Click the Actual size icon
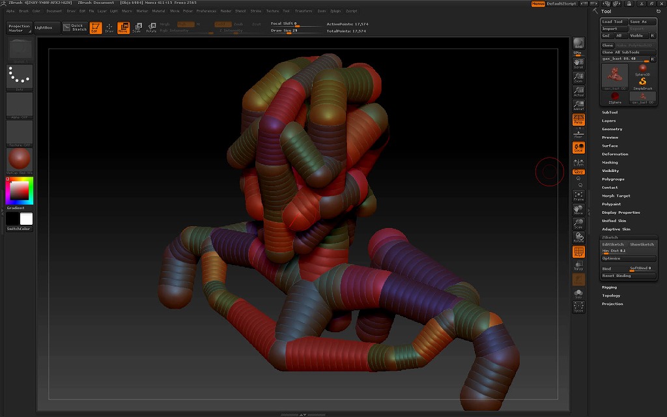 point(578,92)
